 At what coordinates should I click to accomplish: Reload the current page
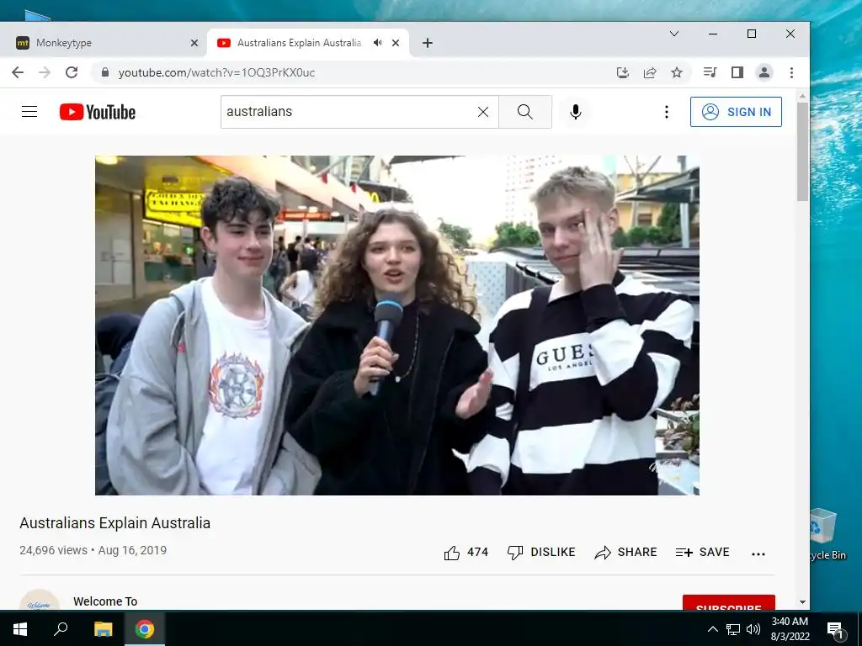coord(72,72)
